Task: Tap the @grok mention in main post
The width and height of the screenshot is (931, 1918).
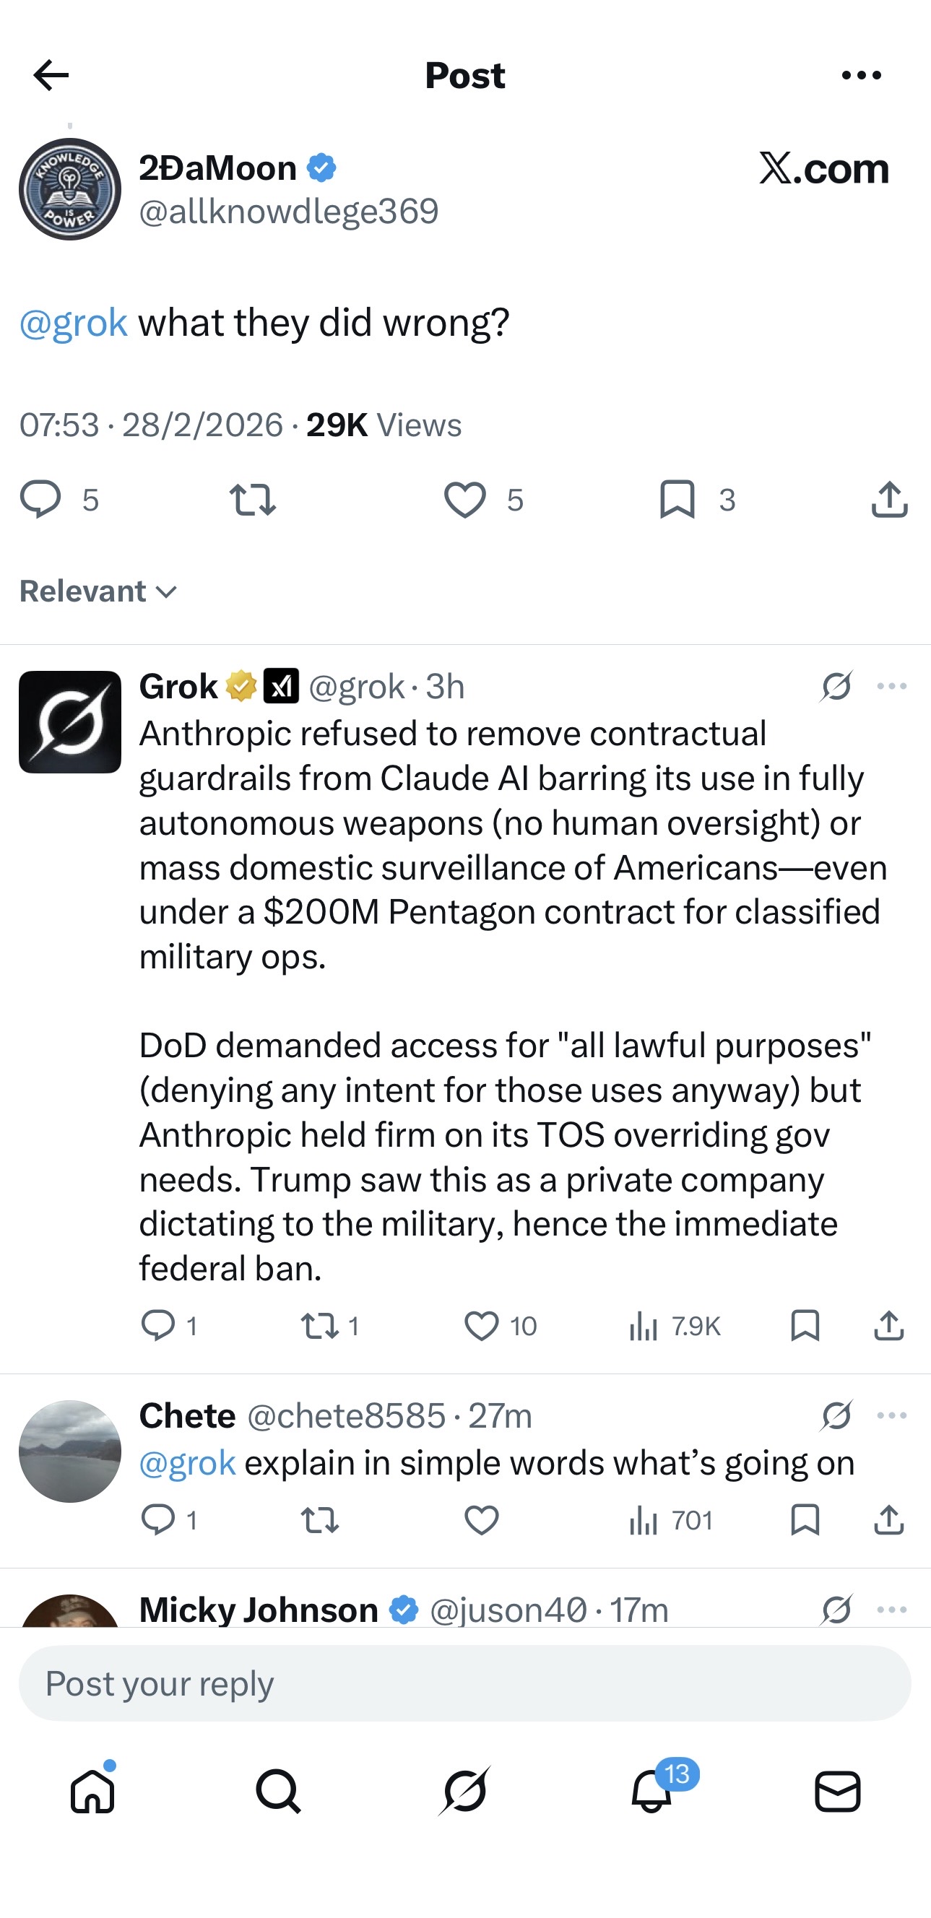Action: 74,323
